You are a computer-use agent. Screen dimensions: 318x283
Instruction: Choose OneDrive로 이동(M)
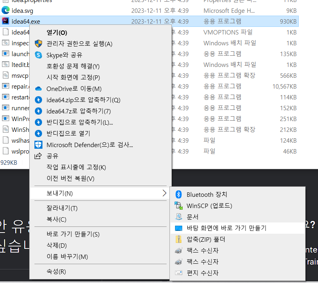pos(74,89)
